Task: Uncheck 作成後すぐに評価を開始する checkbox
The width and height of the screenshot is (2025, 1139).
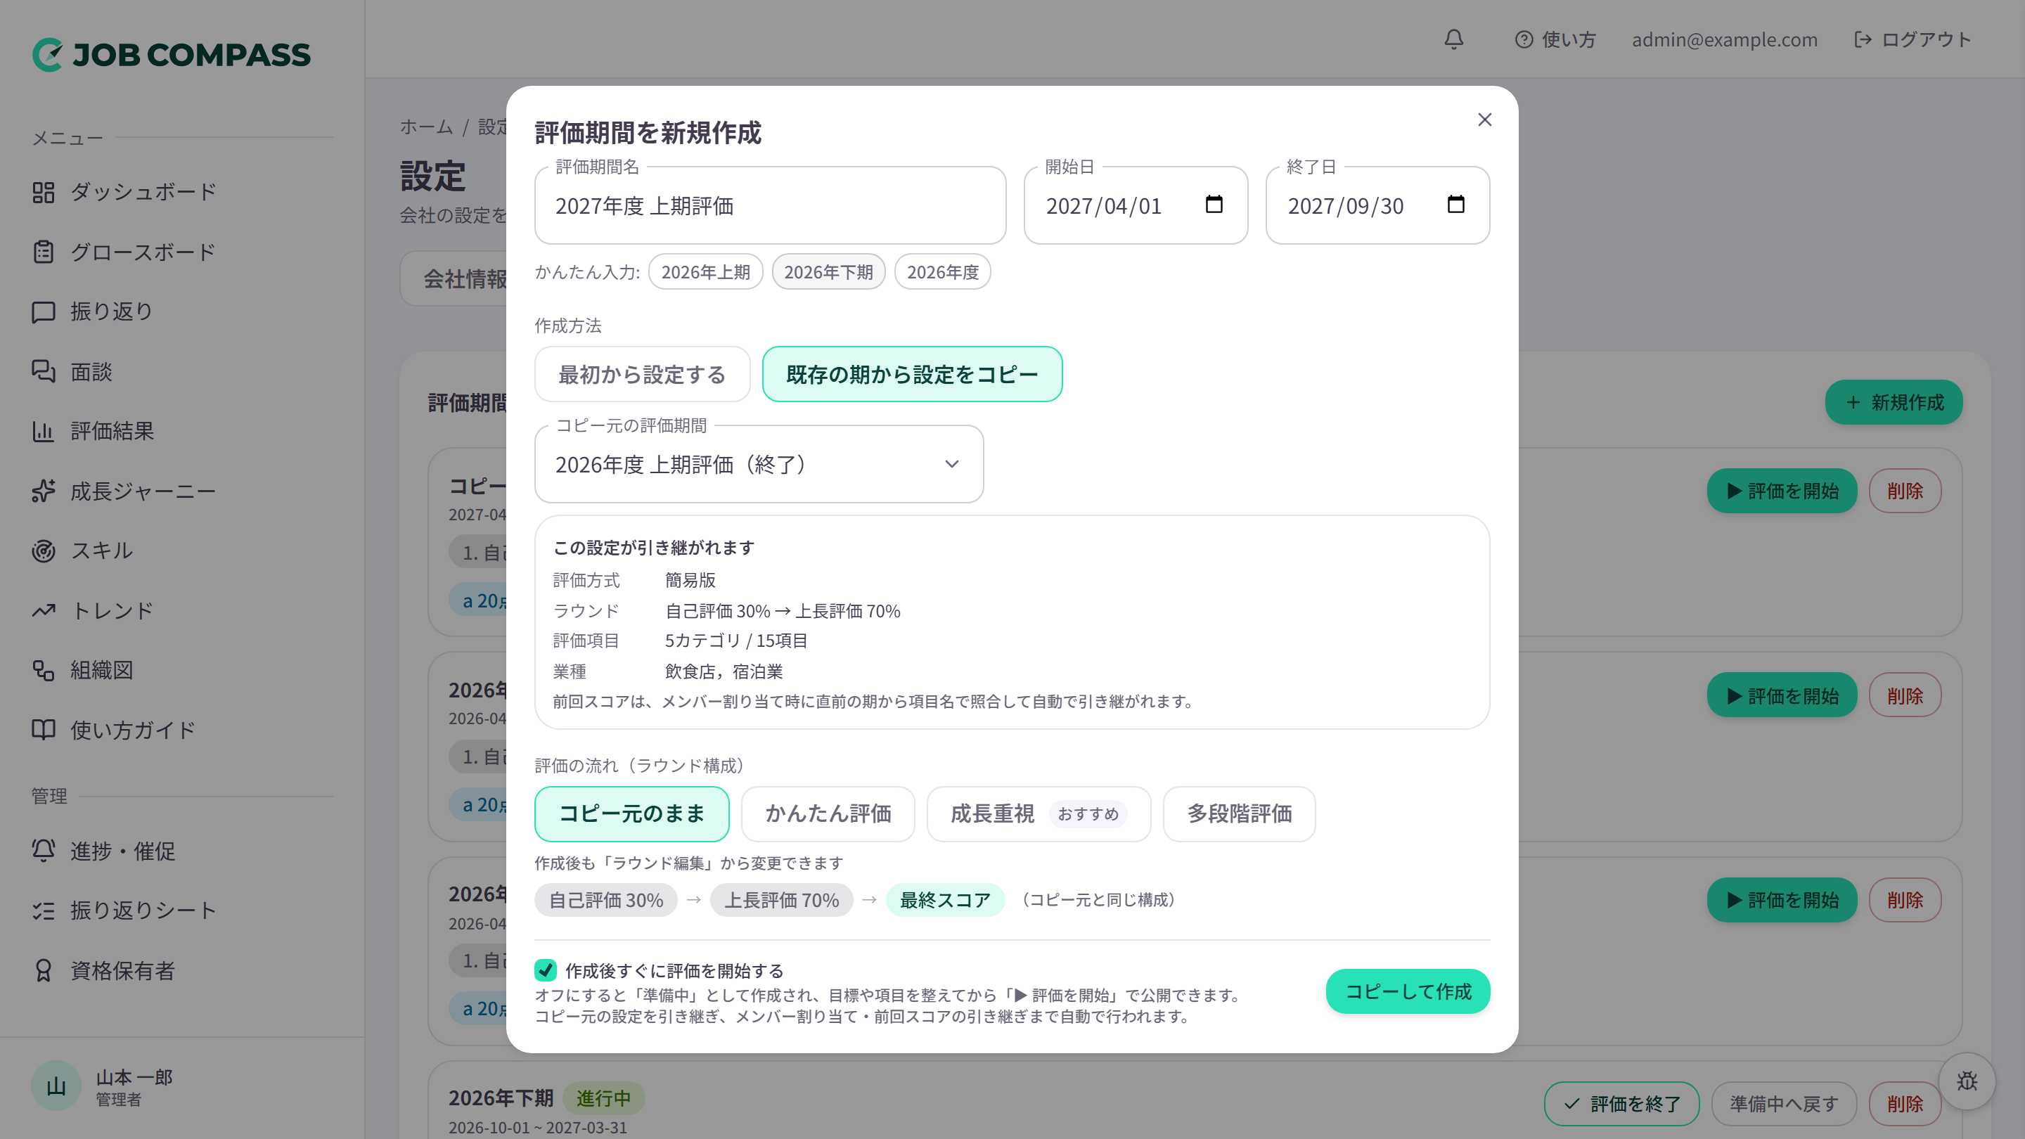Action: click(x=546, y=970)
